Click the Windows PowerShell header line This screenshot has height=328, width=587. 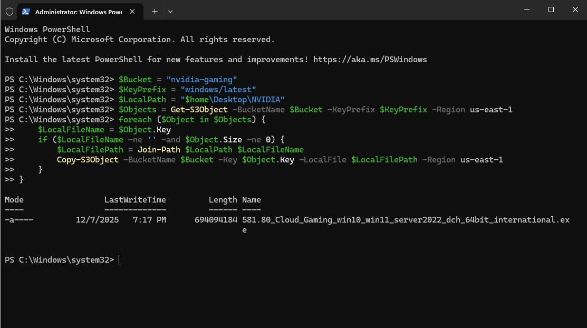pyautogui.click(x=47, y=30)
